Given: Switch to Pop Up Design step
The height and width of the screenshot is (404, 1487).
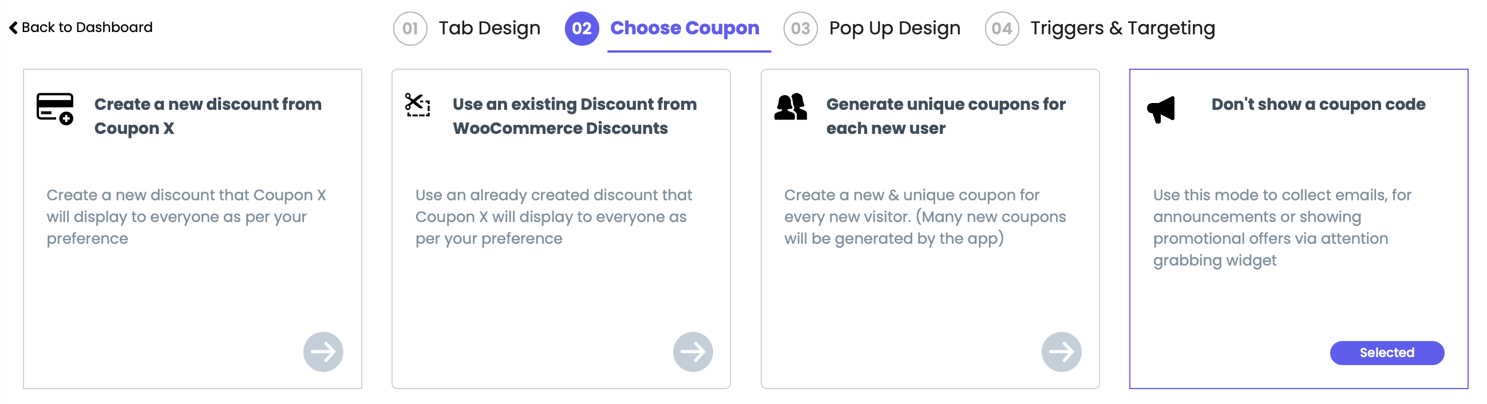Looking at the screenshot, I should [x=894, y=27].
